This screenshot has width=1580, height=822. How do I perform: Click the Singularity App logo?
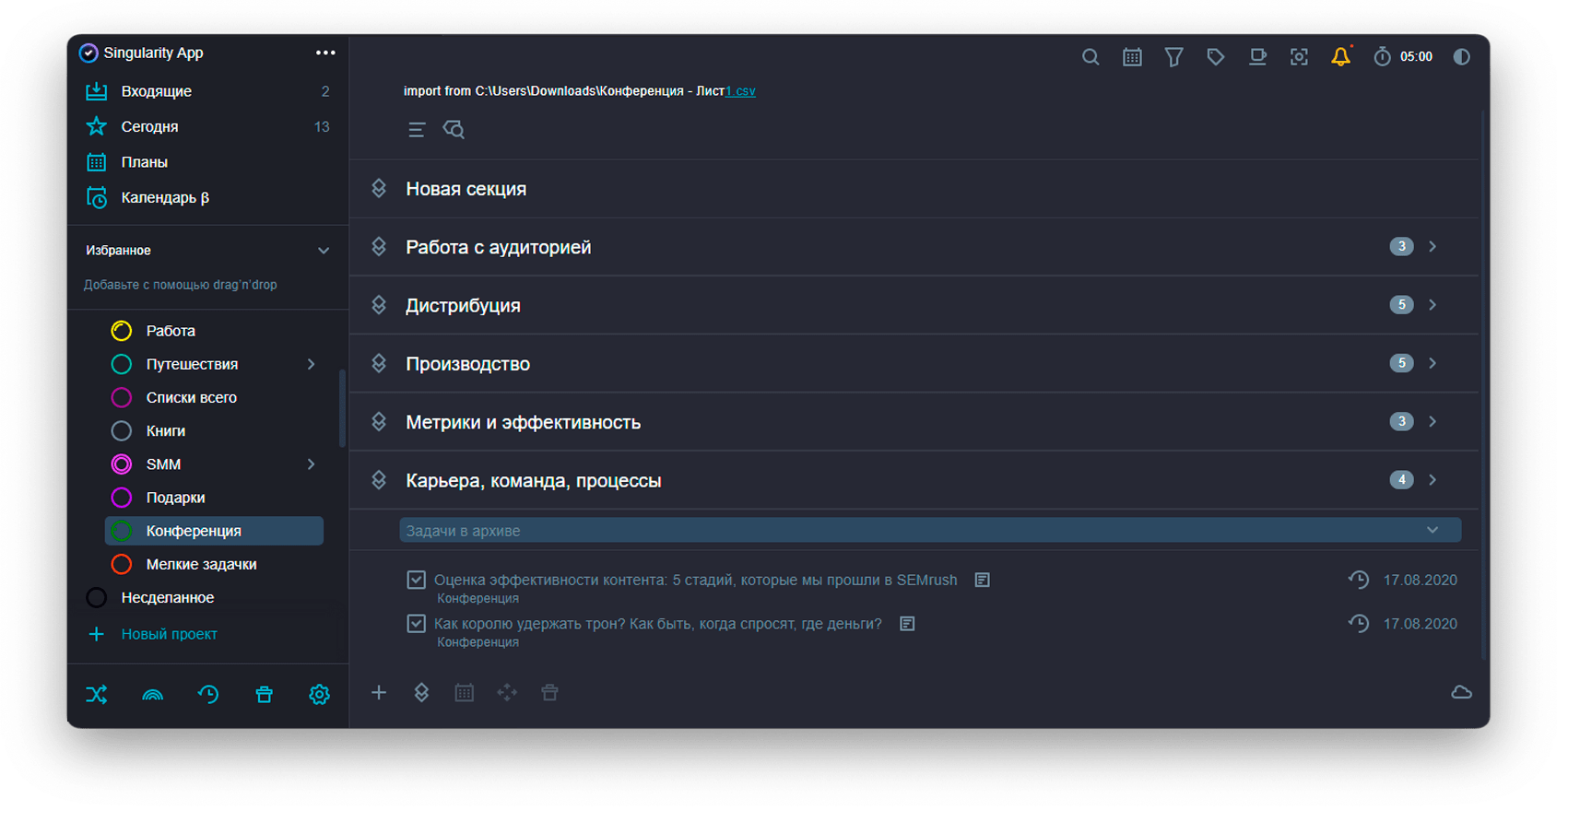[x=88, y=53]
